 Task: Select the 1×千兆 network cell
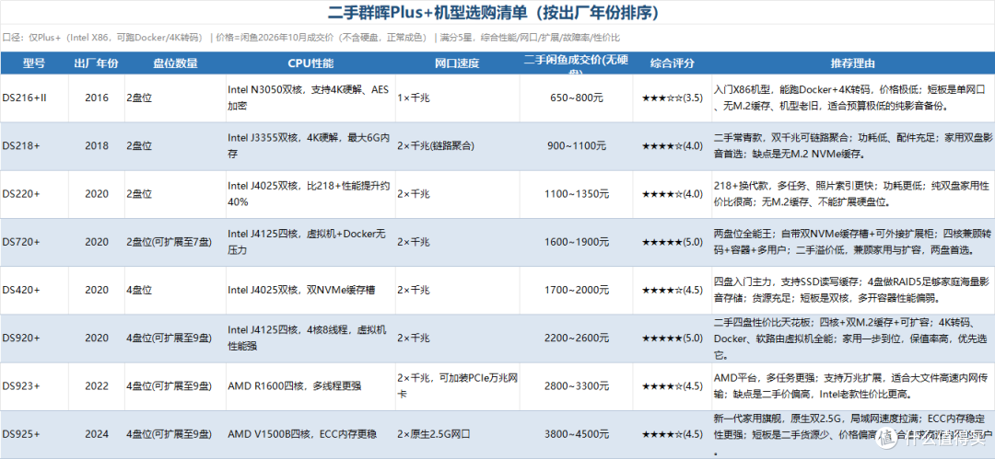pos(457,98)
